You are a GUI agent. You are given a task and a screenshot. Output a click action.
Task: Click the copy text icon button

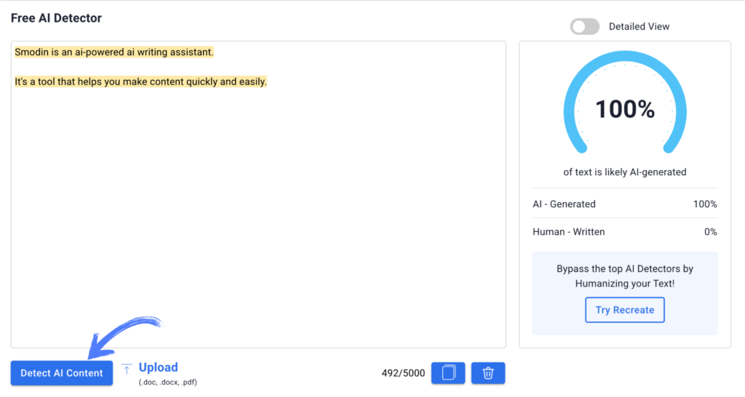pos(448,373)
